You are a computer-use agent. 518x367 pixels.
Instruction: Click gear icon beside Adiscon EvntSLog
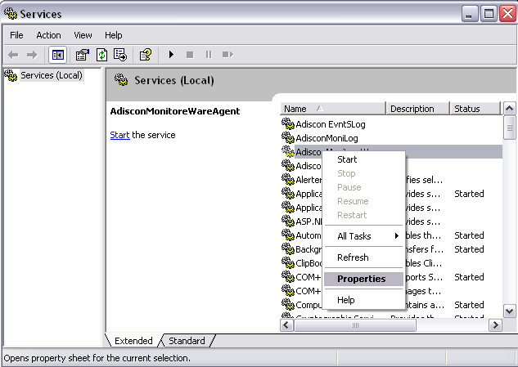click(x=288, y=123)
